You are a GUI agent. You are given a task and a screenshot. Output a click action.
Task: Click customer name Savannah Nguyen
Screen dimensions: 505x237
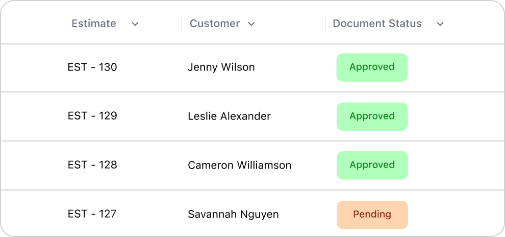click(233, 214)
